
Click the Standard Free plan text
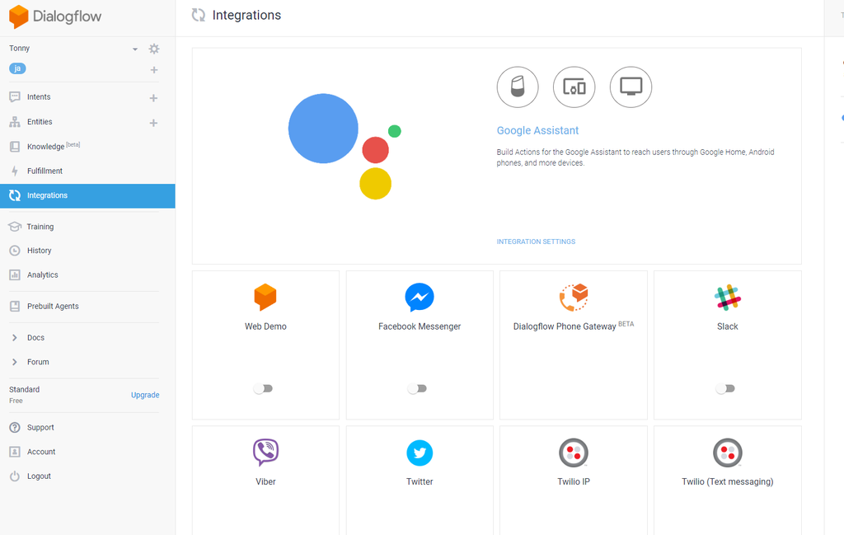[24, 395]
